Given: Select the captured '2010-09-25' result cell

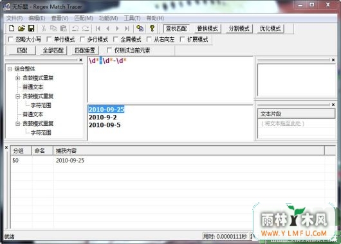Looking at the screenshot, I should pyautogui.click(x=70, y=161).
